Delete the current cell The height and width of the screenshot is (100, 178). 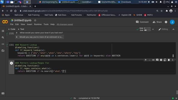tap(169, 60)
